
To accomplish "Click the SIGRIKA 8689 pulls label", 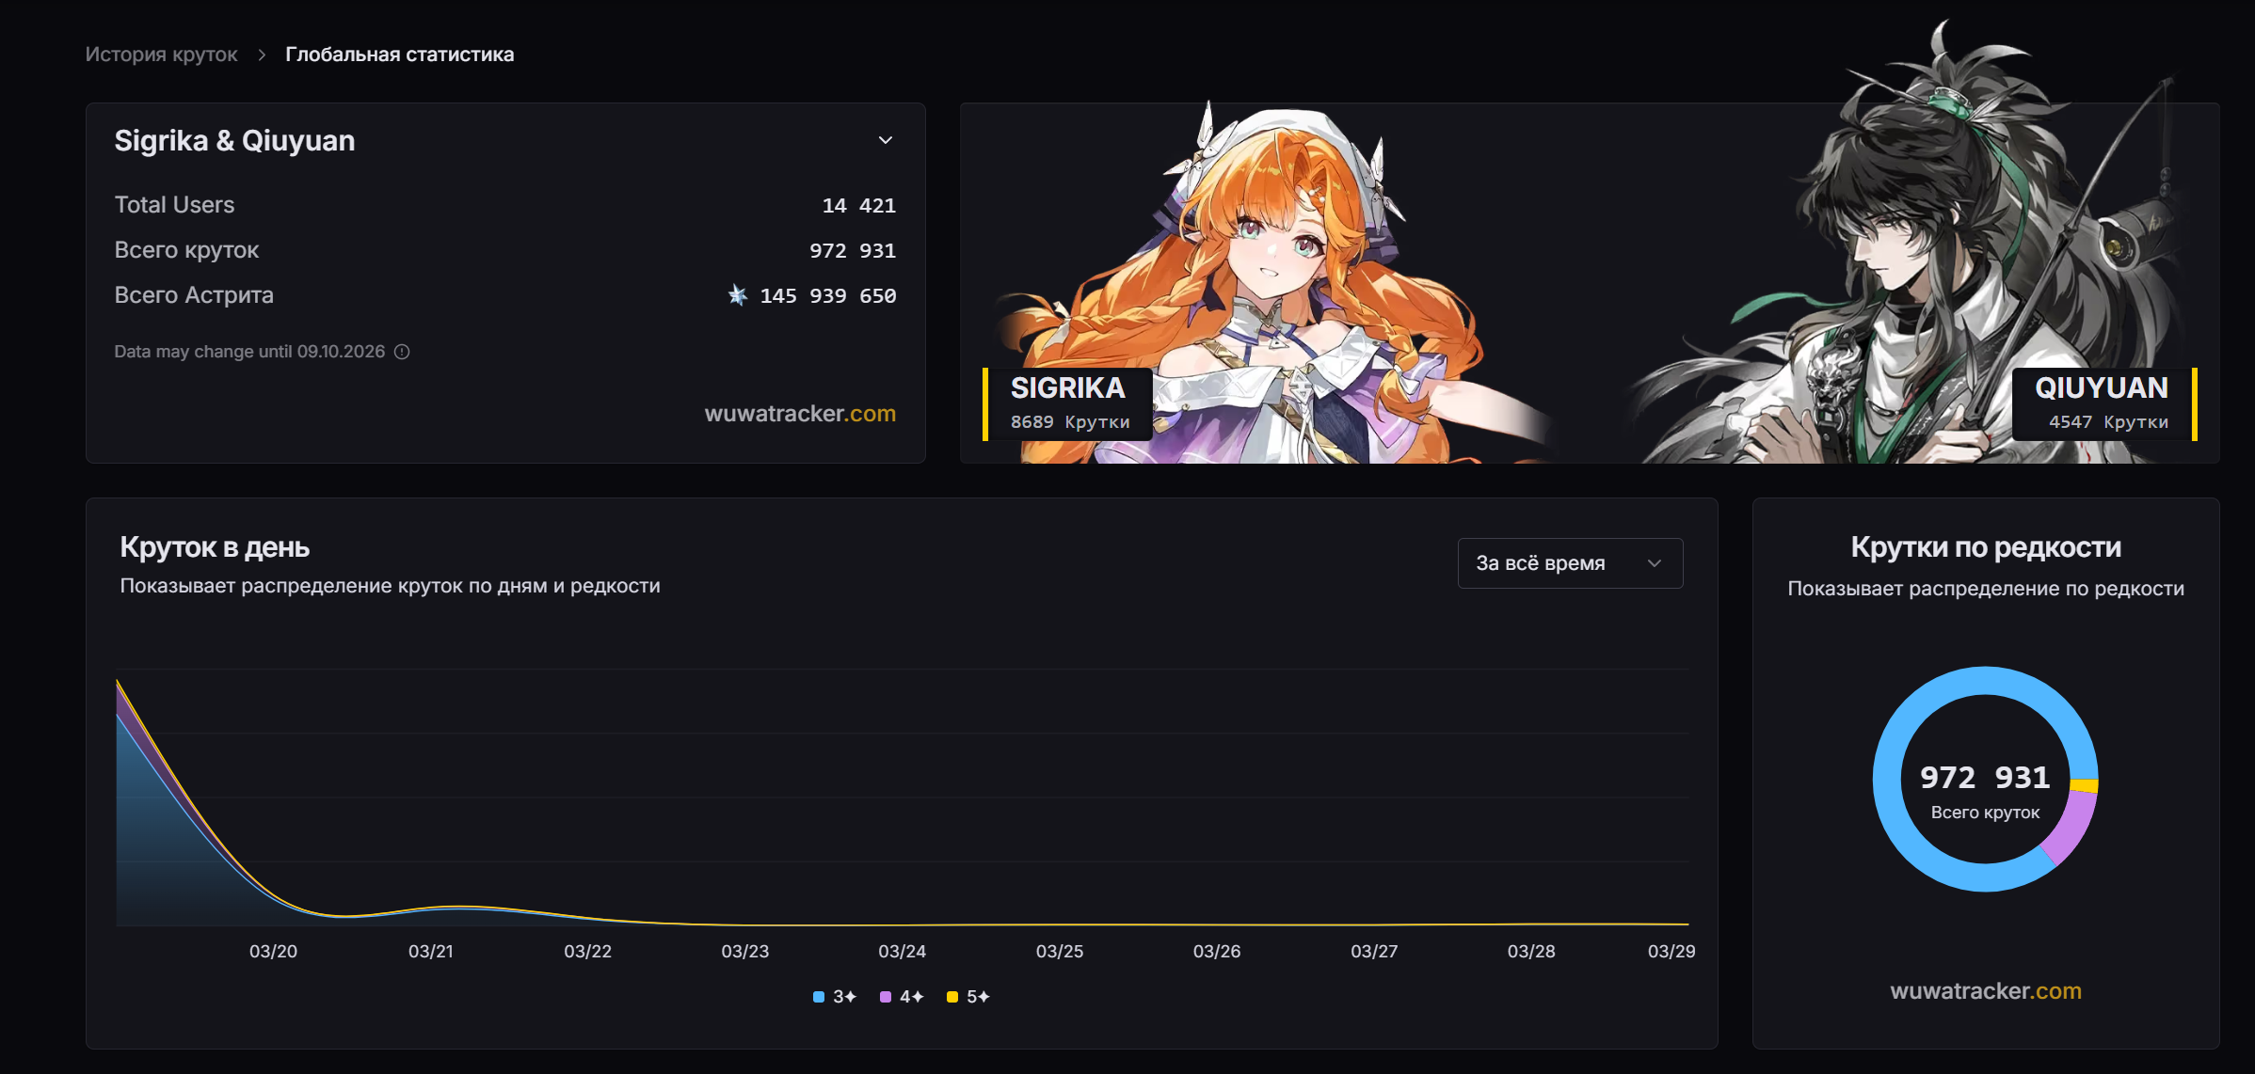I will [x=1069, y=404].
